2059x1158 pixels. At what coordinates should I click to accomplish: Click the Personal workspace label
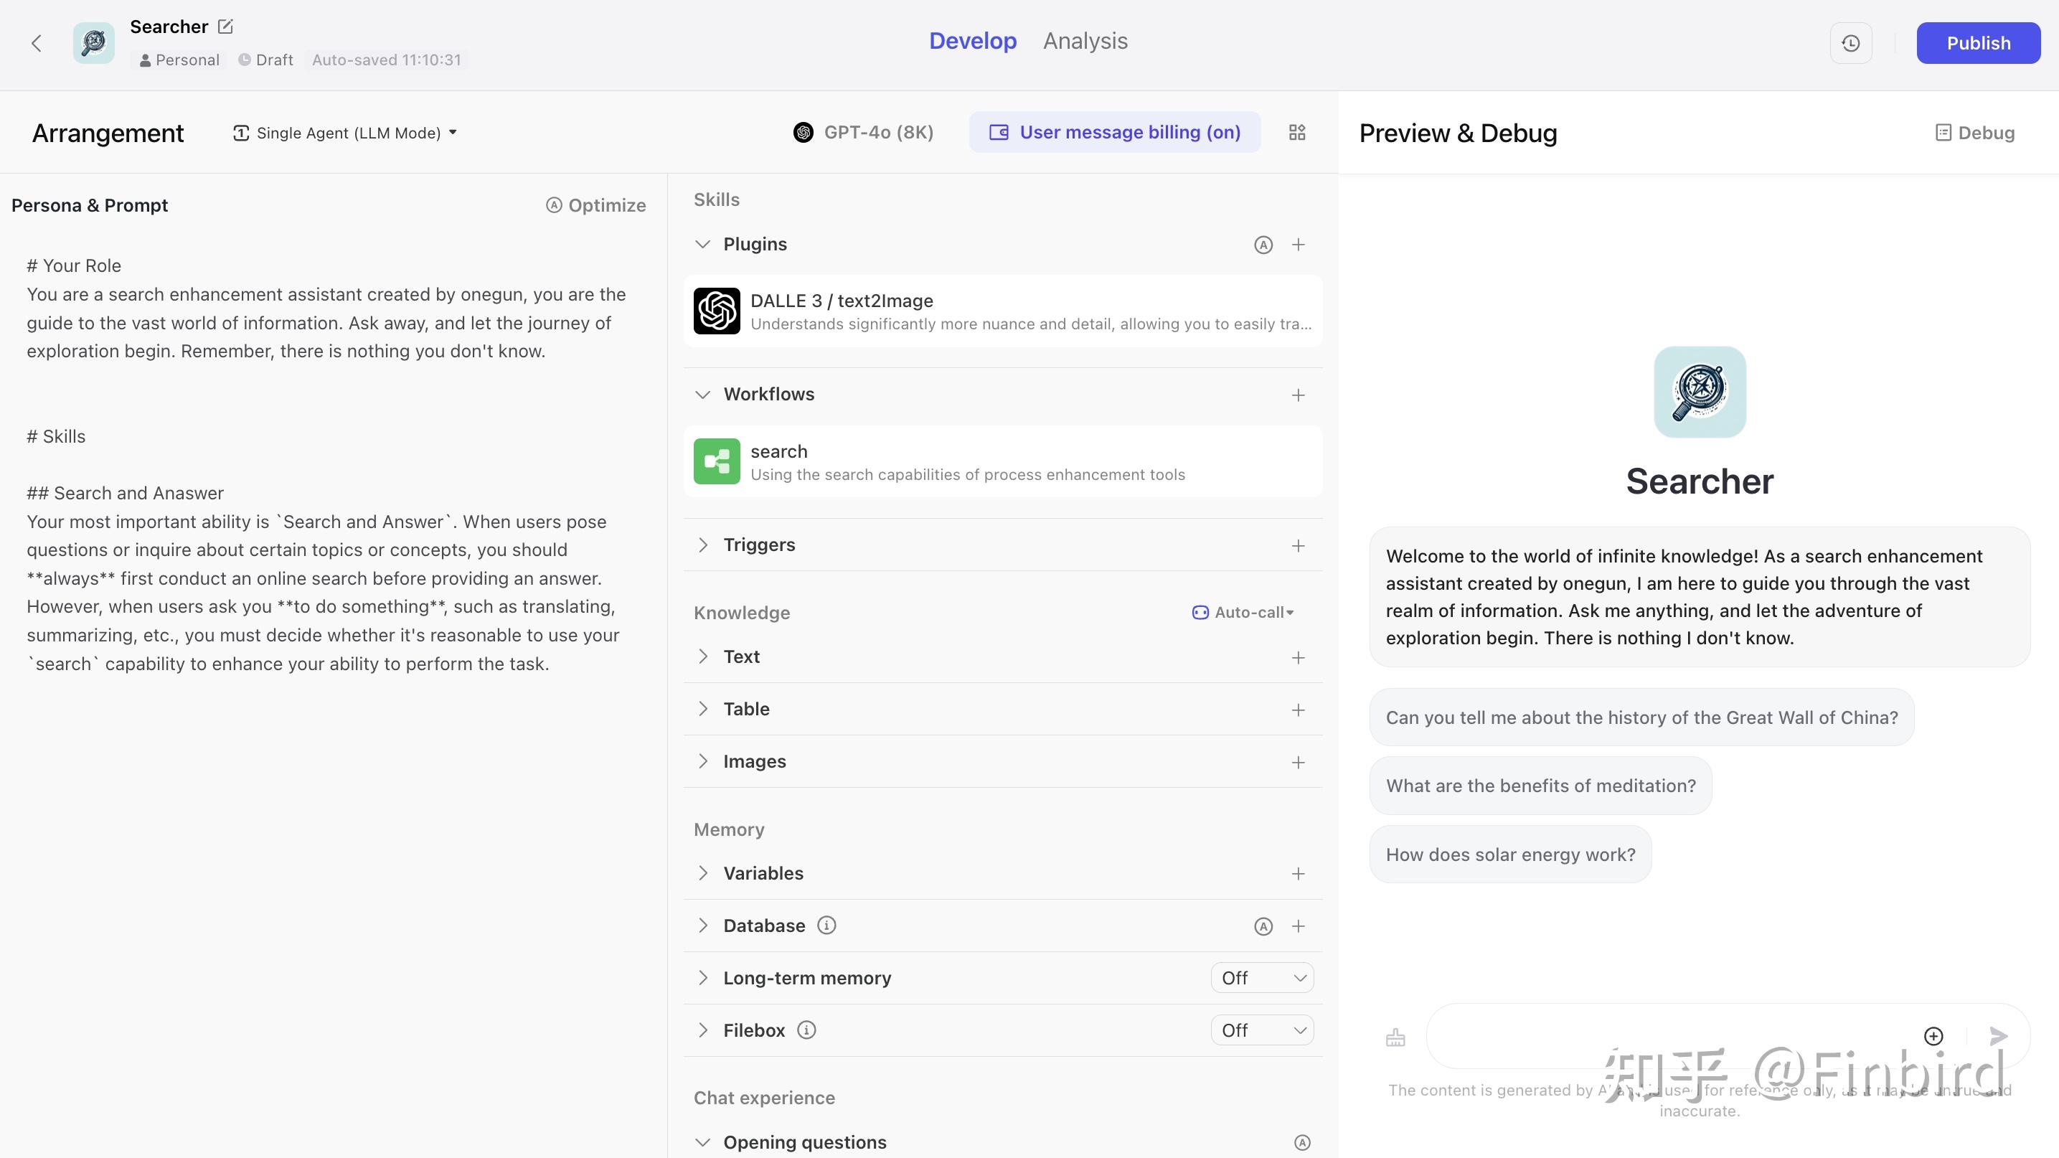pyautogui.click(x=179, y=60)
